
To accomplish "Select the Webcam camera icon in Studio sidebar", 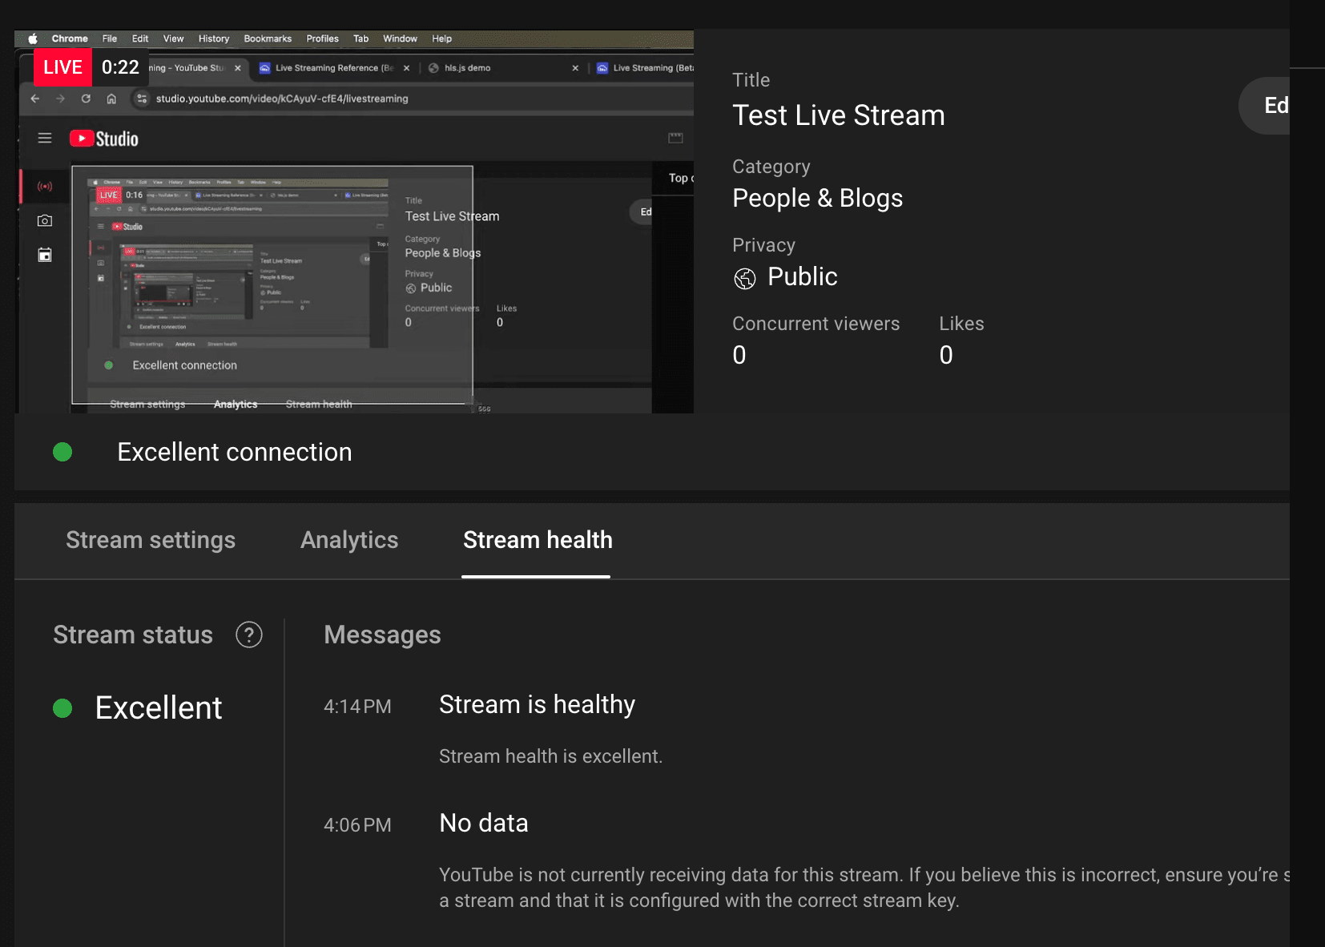I will pos(45,220).
